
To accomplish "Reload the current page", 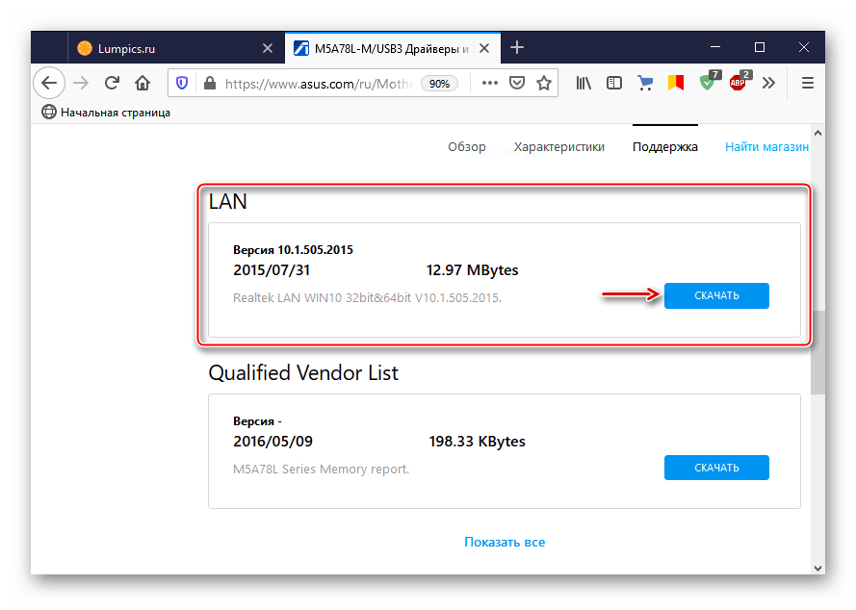I will (x=112, y=83).
